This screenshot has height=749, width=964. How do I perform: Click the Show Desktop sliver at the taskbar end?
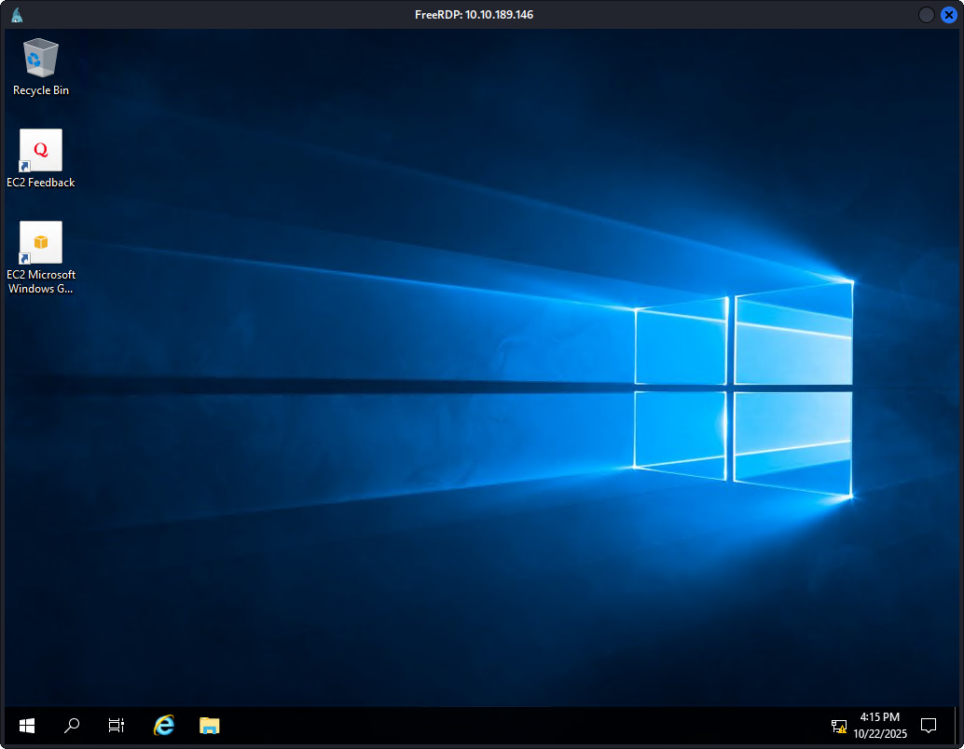tap(957, 726)
